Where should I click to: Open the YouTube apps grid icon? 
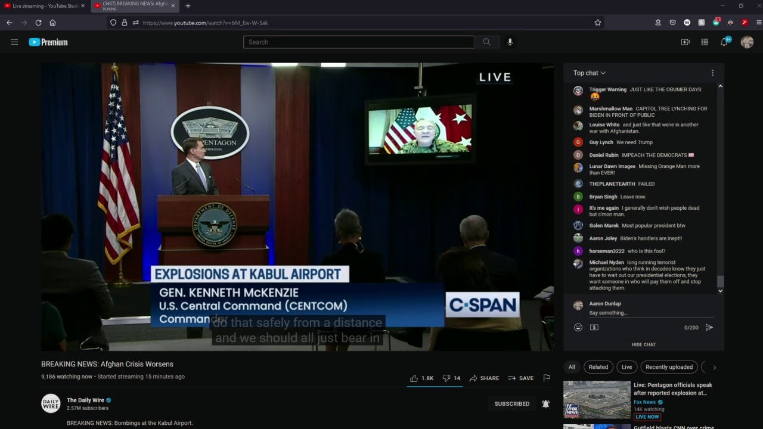[705, 42]
